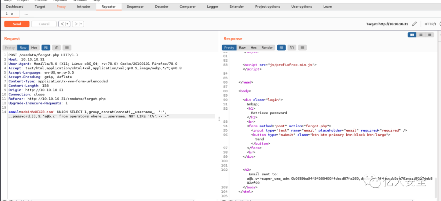Open the Proxy tab

pos(61,7)
